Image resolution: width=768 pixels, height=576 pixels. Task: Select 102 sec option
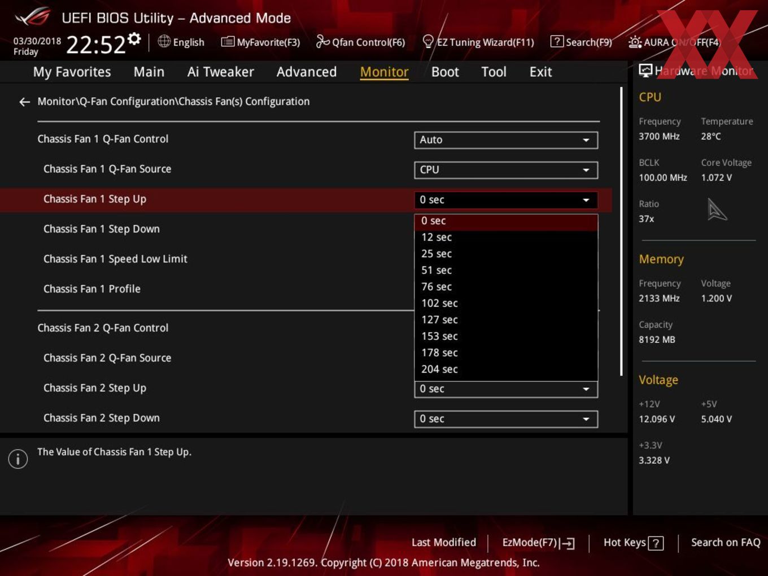[506, 303]
